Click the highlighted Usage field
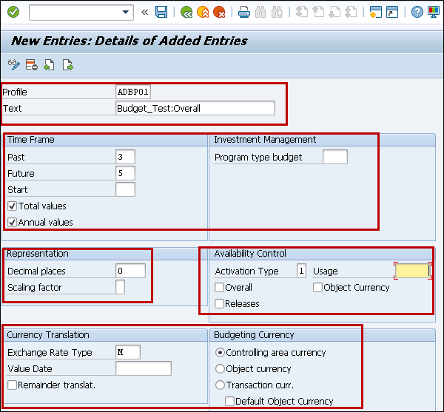This screenshot has width=444, height=412. click(x=413, y=271)
